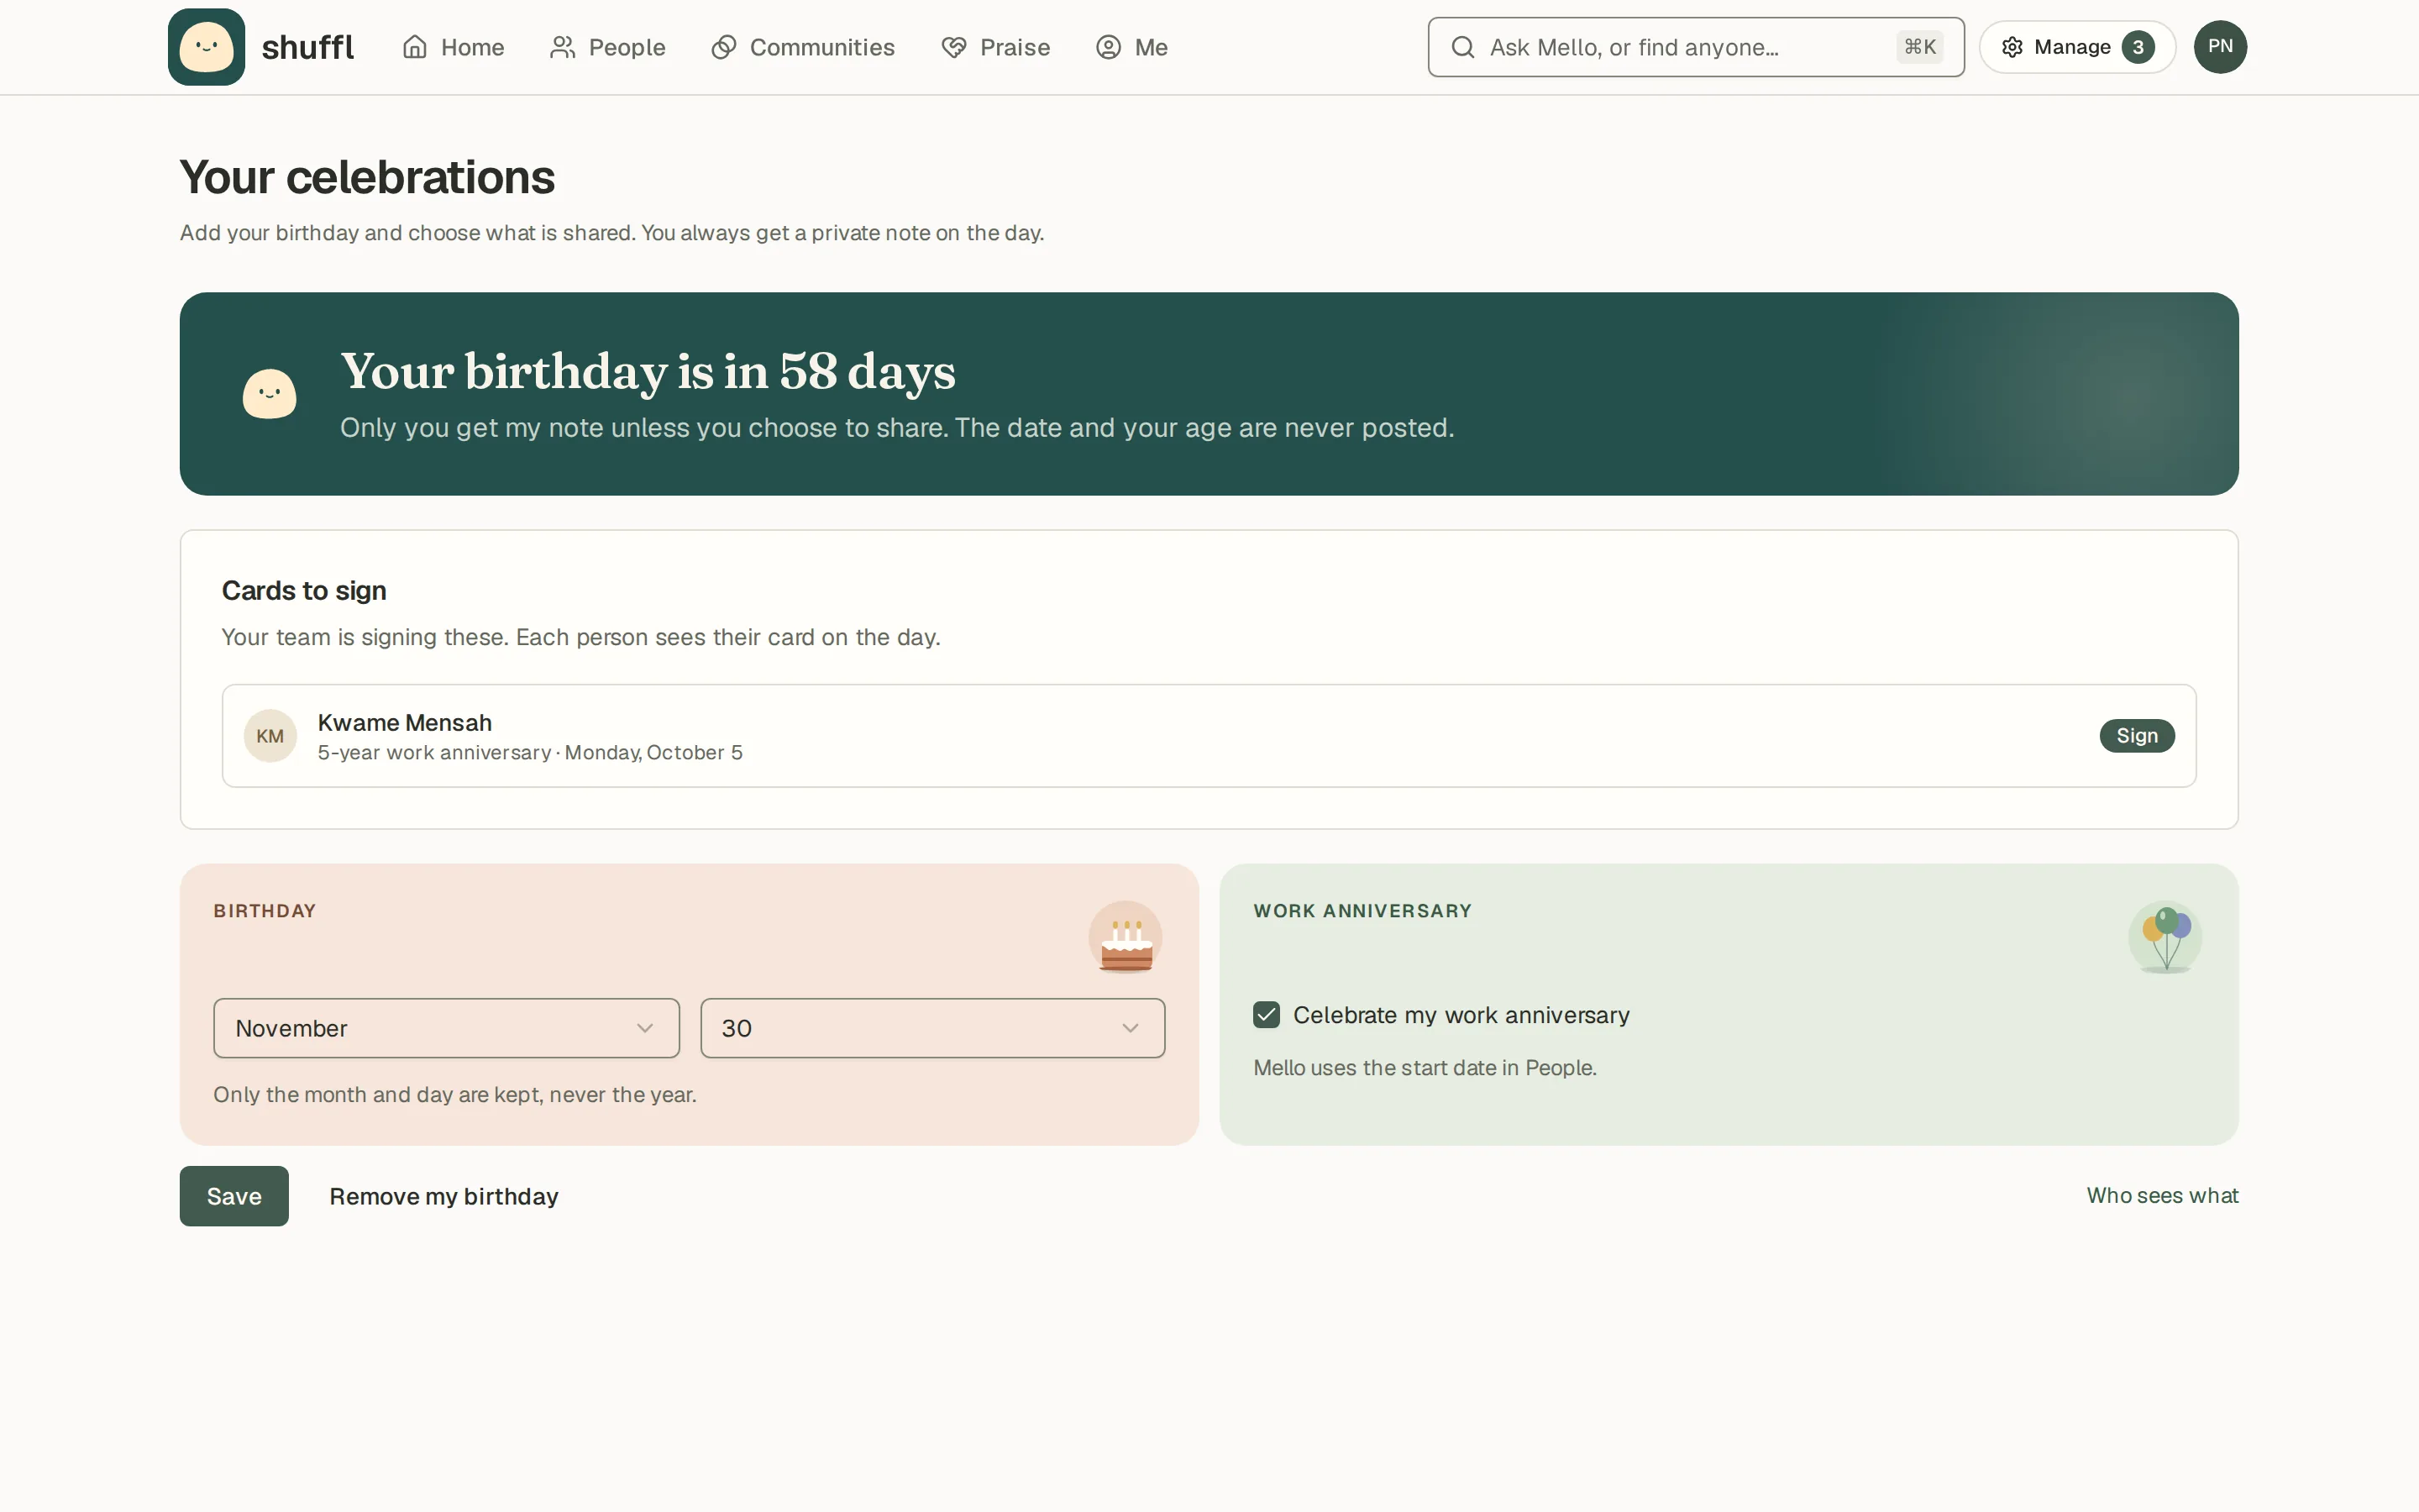
Task: Click the 'Your celebrations' page title
Action: (x=367, y=177)
